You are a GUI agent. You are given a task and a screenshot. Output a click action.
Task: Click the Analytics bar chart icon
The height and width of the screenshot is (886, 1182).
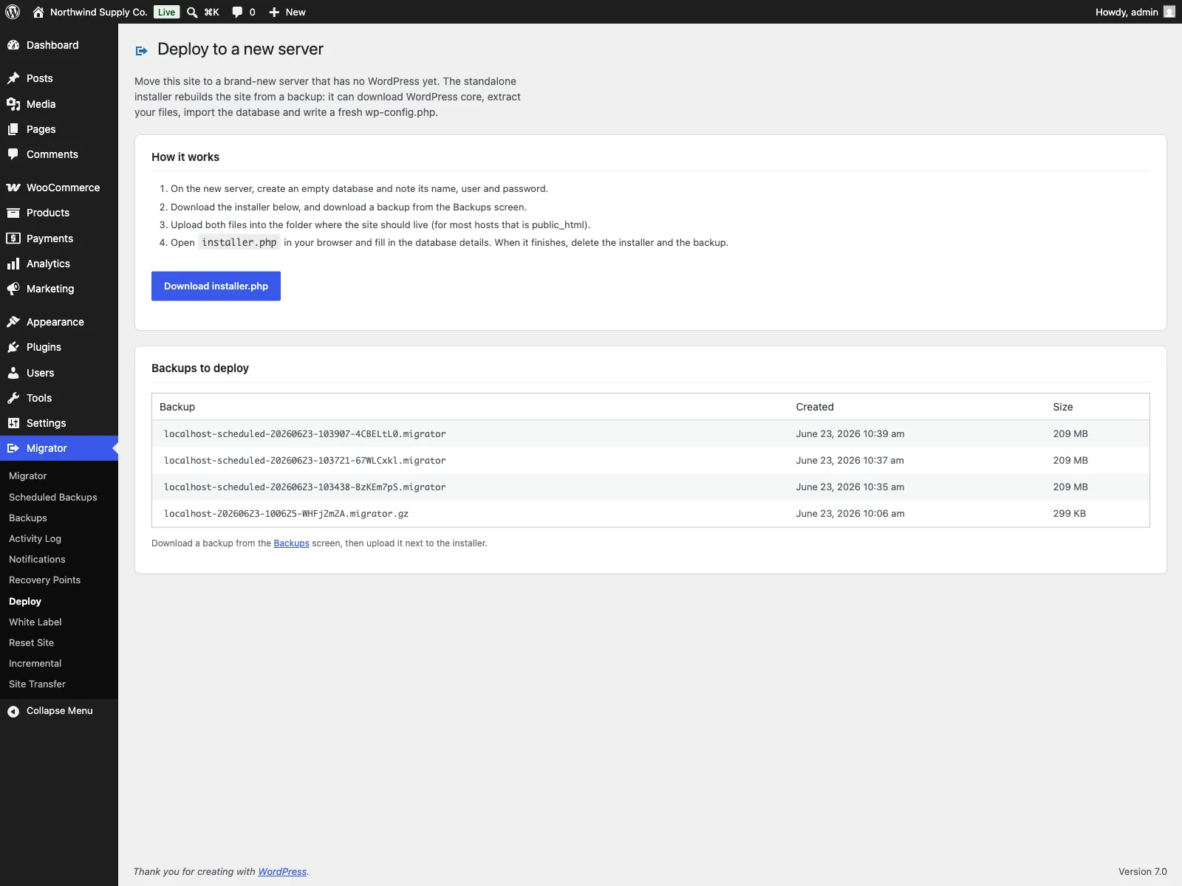coord(13,264)
